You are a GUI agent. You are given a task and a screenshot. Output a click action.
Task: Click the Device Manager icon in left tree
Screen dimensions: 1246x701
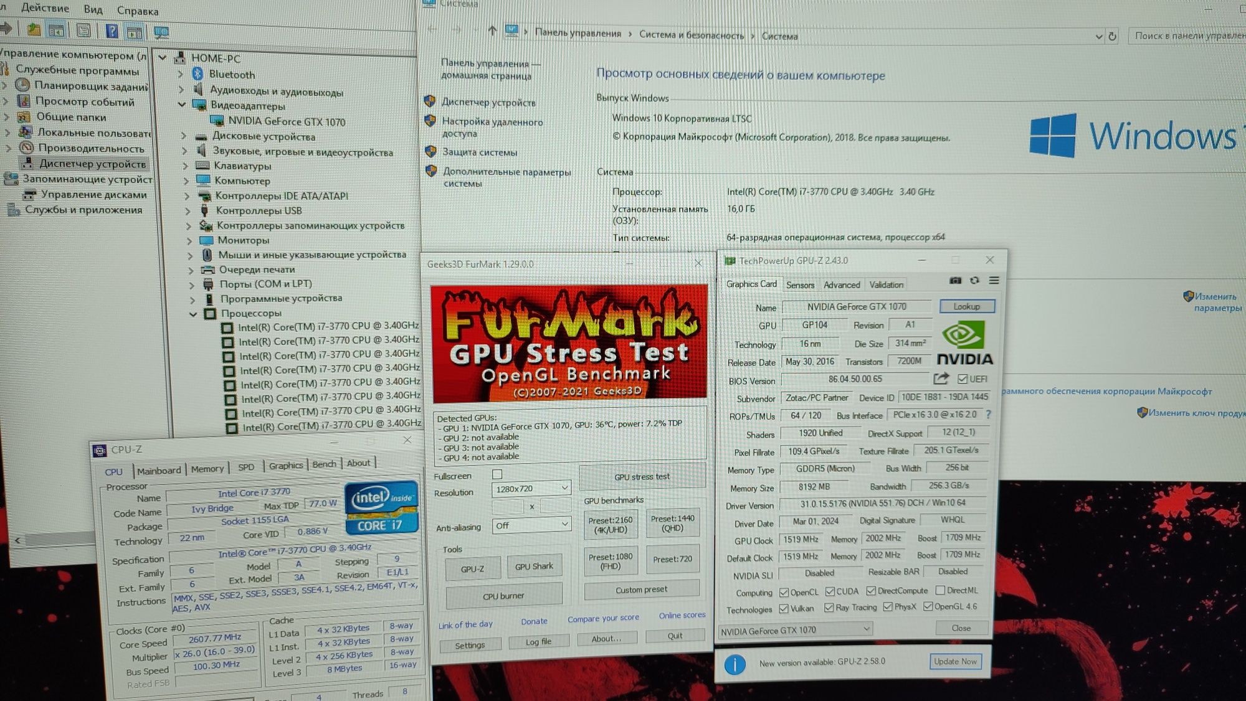(x=27, y=163)
